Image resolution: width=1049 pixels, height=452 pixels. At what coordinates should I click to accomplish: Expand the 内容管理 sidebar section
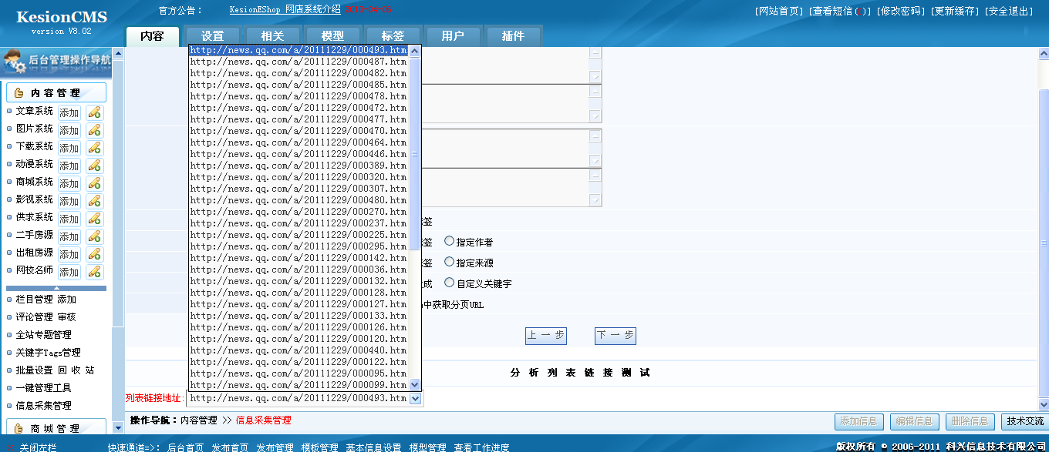tap(56, 92)
